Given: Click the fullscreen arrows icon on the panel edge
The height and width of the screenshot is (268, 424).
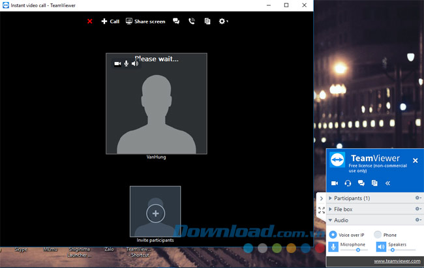Looking at the screenshot, I should [322, 210].
